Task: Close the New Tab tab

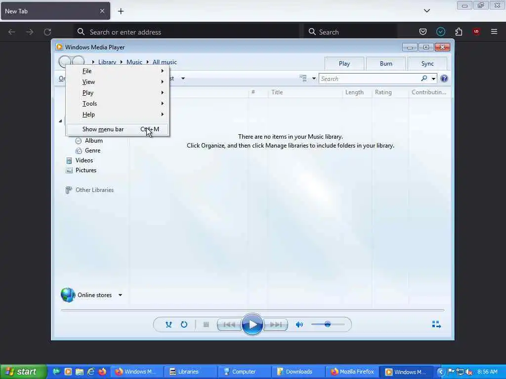Action: (102, 11)
